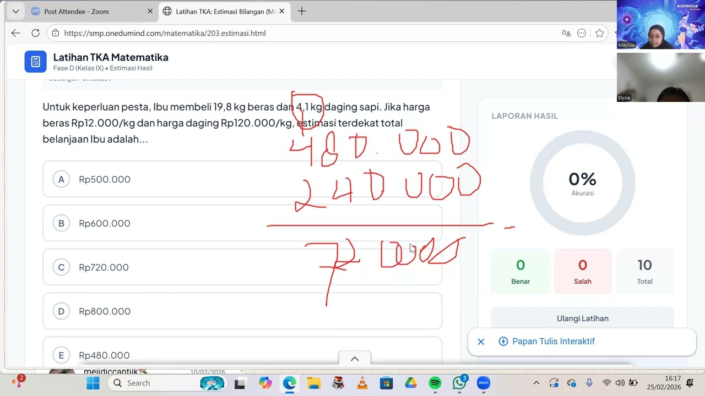Open the weather widget at taskbar left

point(18,381)
